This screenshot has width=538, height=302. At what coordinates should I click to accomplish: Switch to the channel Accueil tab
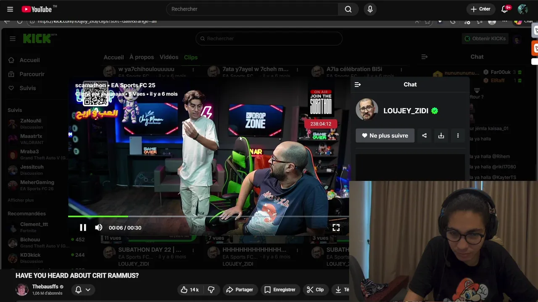tap(113, 57)
